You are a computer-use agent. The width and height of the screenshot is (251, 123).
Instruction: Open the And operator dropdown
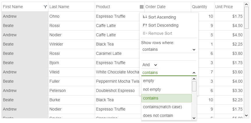point(149,65)
